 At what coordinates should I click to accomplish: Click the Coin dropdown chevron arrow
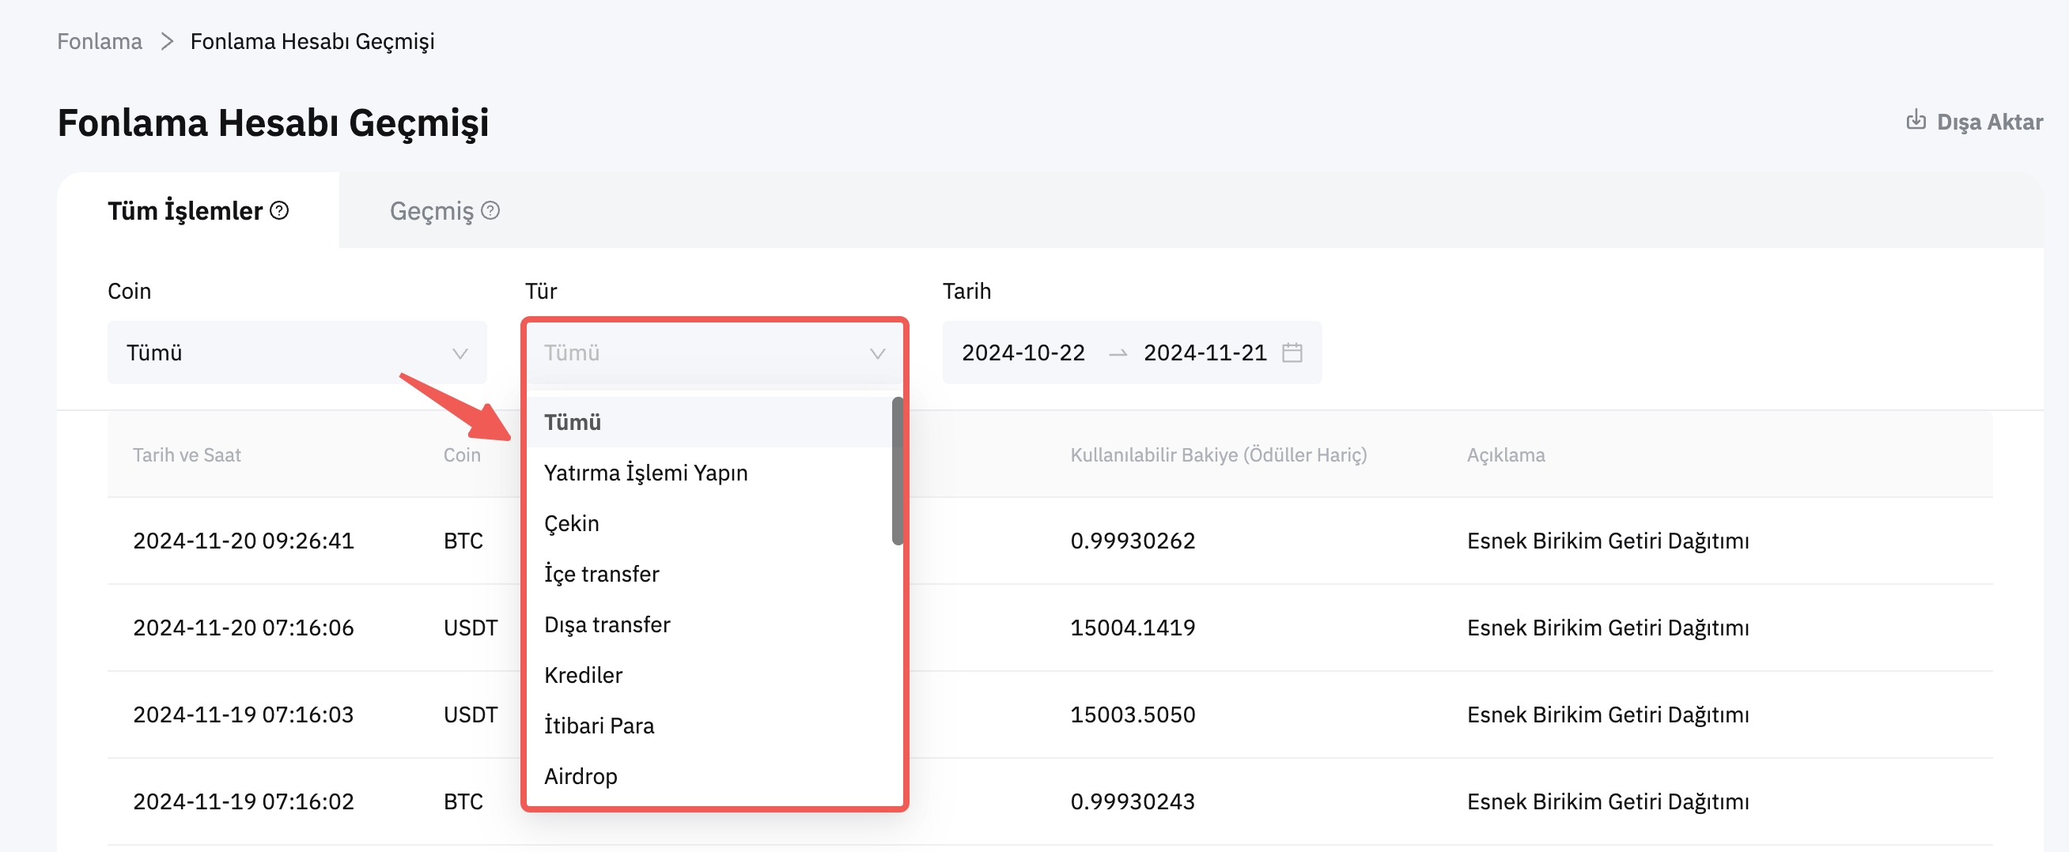[460, 353]
